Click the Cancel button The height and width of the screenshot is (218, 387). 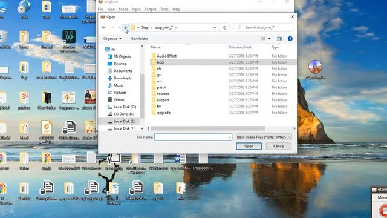pyautogui.click(x=279, y=146)
